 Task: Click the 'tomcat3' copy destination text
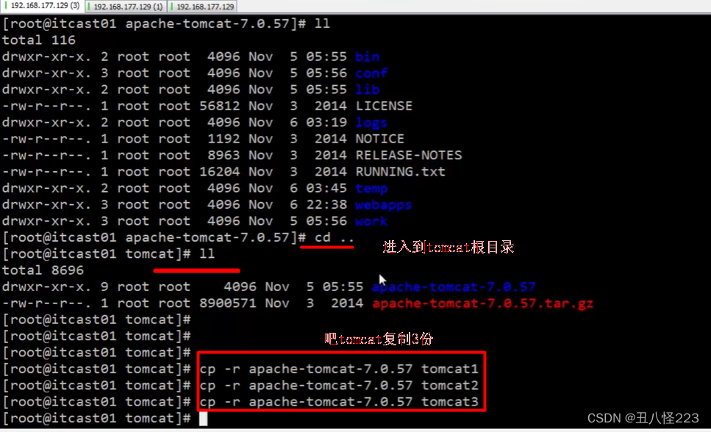click(x=450, y=402)
